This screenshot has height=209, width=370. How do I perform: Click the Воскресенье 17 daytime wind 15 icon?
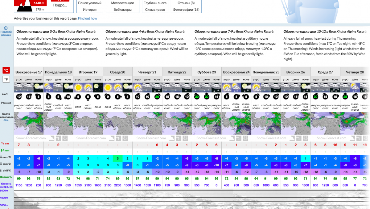29,97
